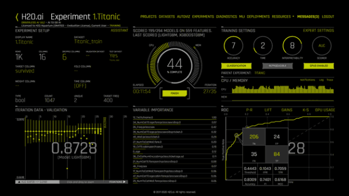Viewport: 349px width, 196px height.
Task: Toggle the Reproducible setting
Action: pyautogui.click(x=278, y=66)
